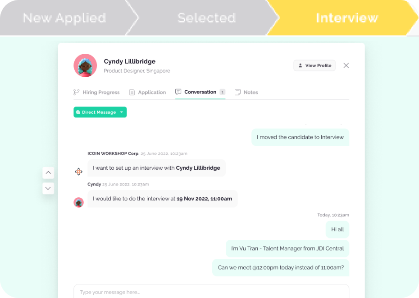Click the unread count badge on Conversation
419x298 pixels.
222,92
